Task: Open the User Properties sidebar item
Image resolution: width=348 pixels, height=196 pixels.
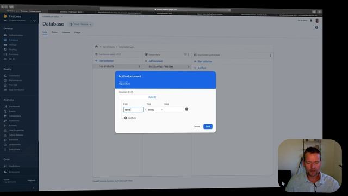Action: pyautogui.click(x=16, y=131)
